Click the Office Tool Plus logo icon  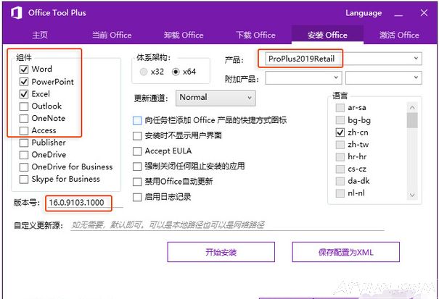[x=17, y=13]
